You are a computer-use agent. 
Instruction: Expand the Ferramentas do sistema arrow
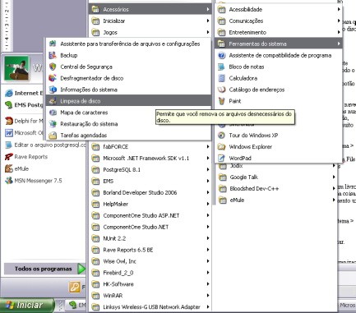click(339, 44)
